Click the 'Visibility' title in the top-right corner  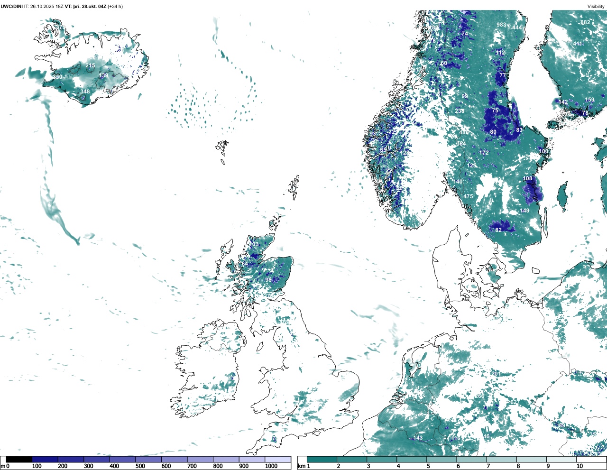coord(596,7)
